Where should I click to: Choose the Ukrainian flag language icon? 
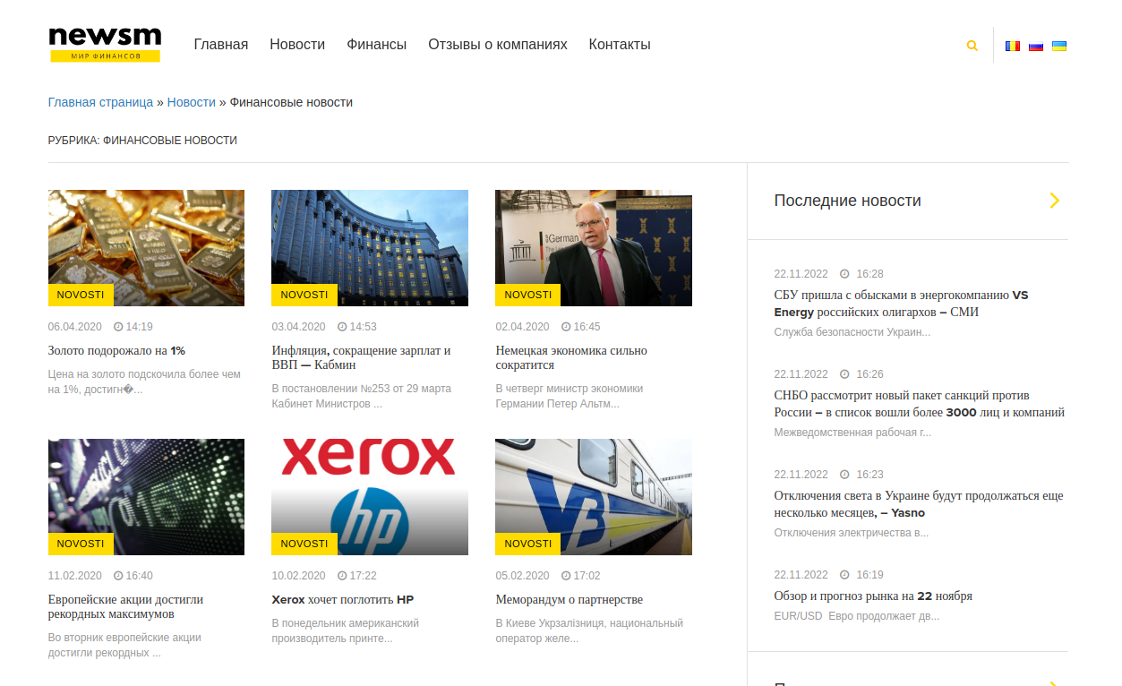[x=1059, y=46]
